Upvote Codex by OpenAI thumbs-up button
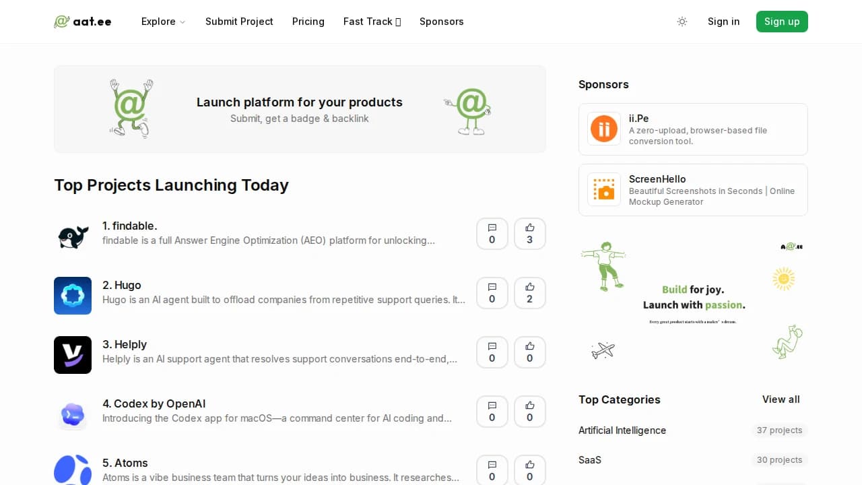 530,412
